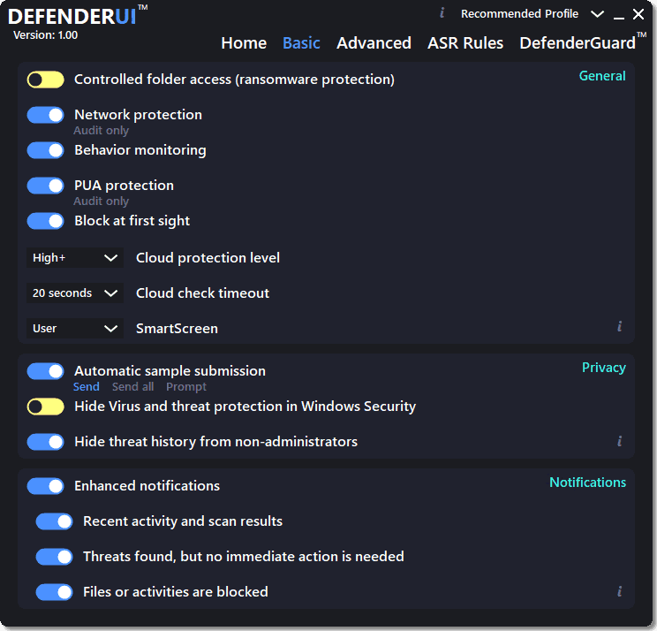Expand Cloud protection level dropdown
The image size is (657, 631).
coord(75,258)
